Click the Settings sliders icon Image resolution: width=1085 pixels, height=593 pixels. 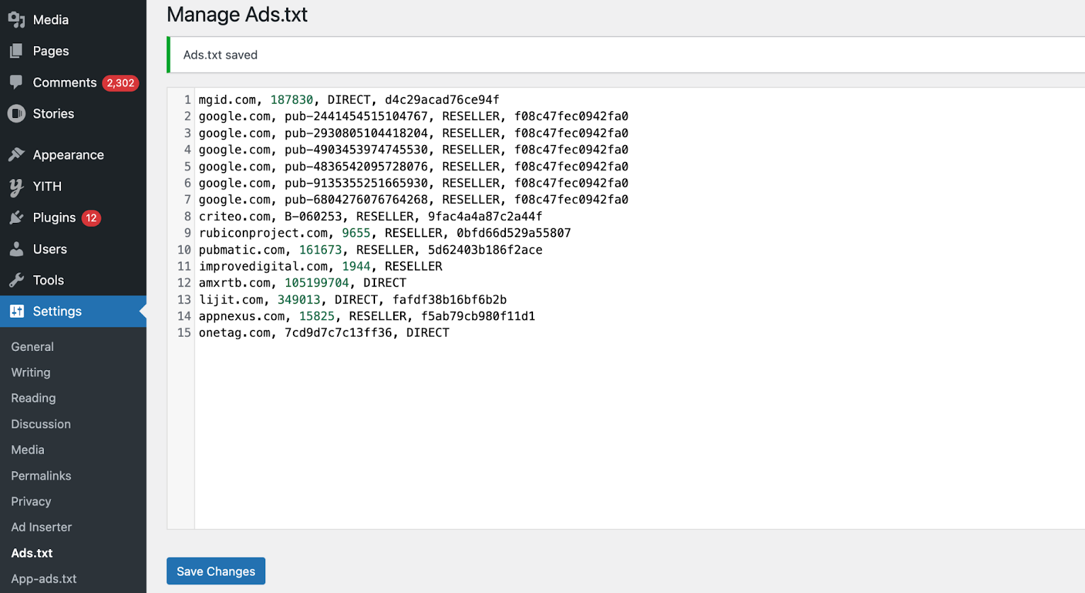[x=16, y=311]
